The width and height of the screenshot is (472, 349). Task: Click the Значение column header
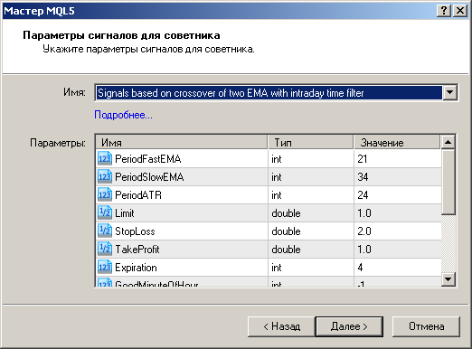click(x=397, y=142)
